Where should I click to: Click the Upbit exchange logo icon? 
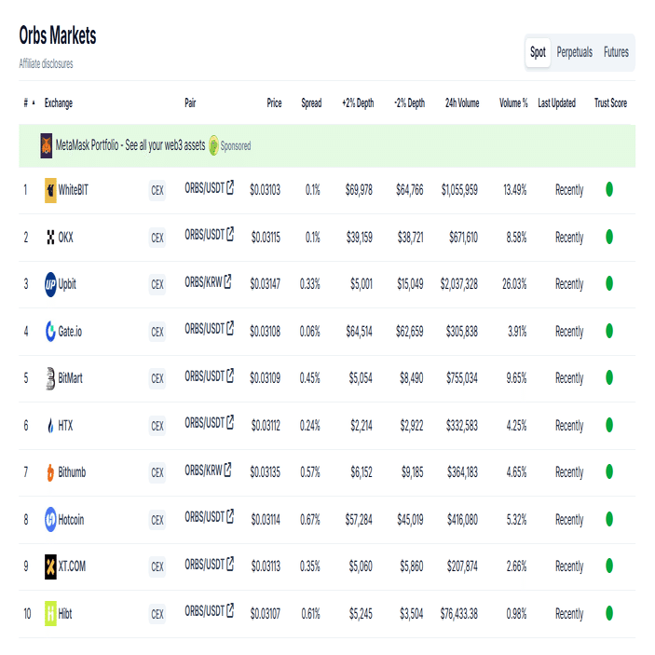pos(50,284)
